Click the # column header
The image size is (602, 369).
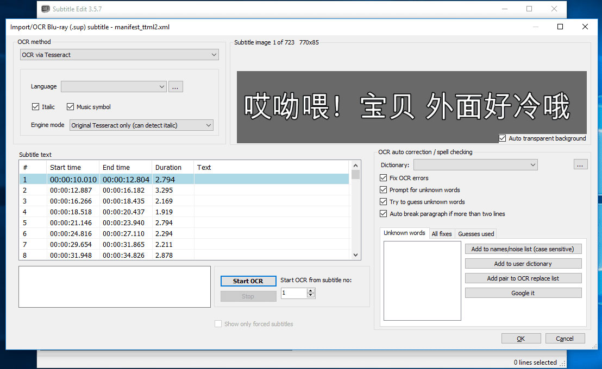(33, 167)
